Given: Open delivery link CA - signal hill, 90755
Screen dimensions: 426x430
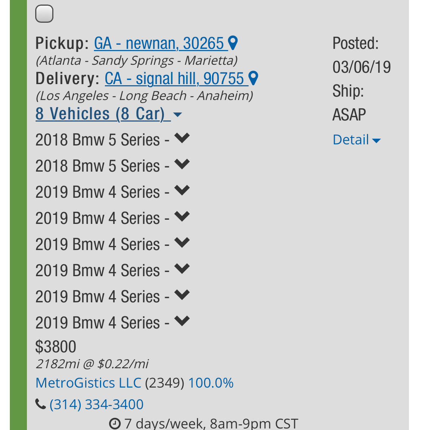Looking at the screenshot, I should [x=174, y=79].
